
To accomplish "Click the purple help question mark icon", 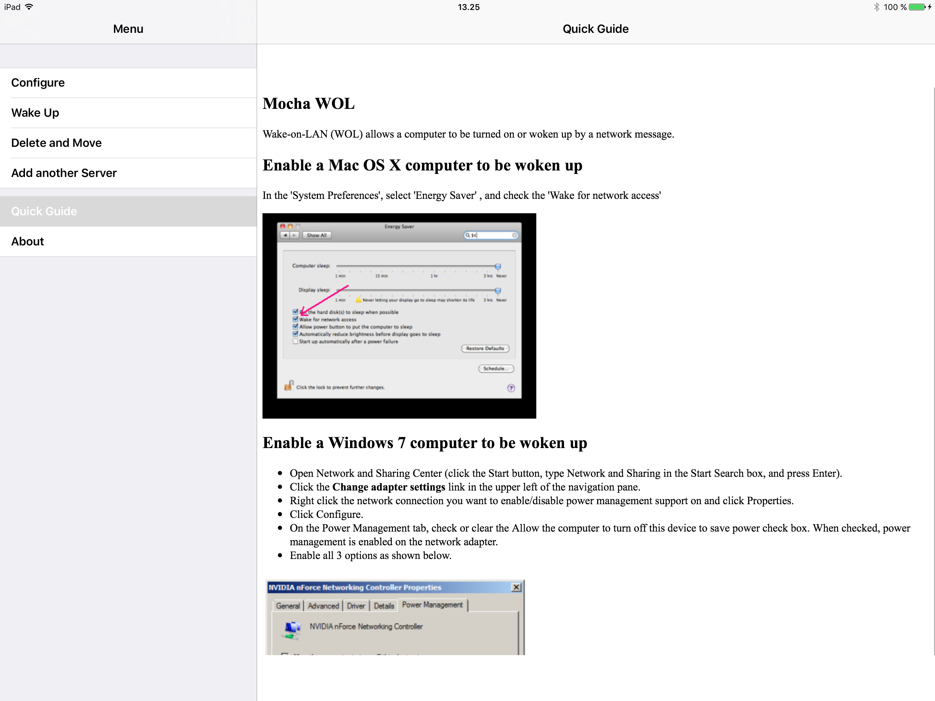I will (511, 388).
